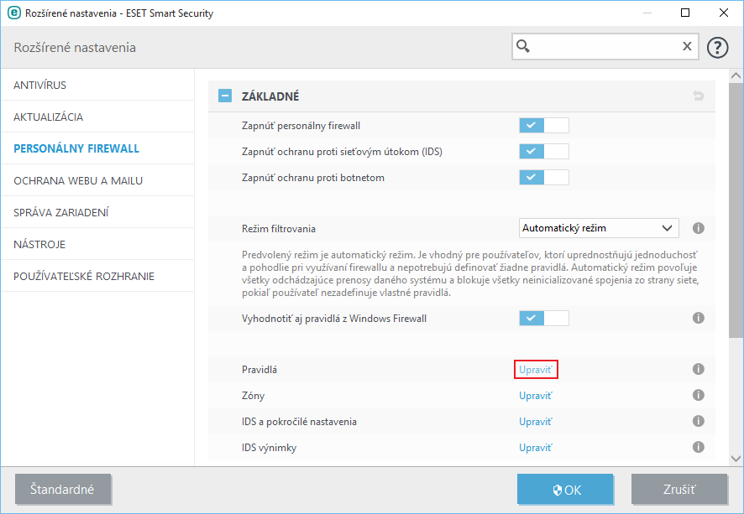The image size is (744, 514).
Task: Click info icon for IDS a pokročilé nastavenia
Action: coord(697,422)
